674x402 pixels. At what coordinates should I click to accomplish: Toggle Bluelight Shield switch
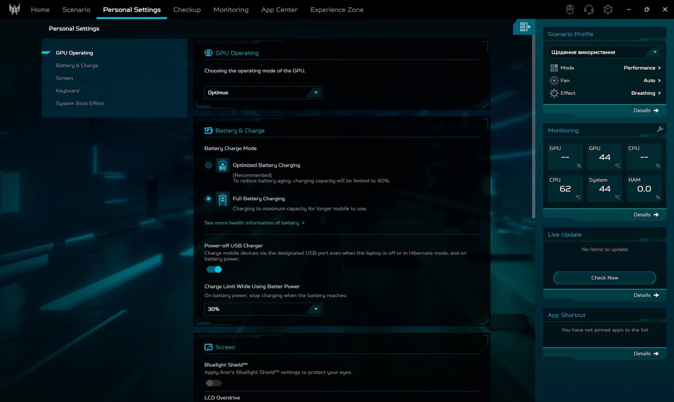pyautogui.click(x=214, y=383)
